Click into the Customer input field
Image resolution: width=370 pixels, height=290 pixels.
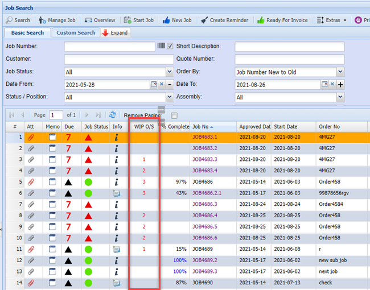pos(118,59)
